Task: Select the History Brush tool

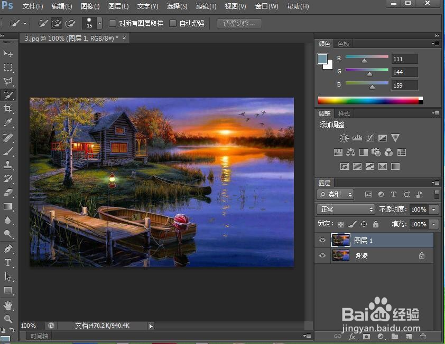Action: tap(7, 178)
